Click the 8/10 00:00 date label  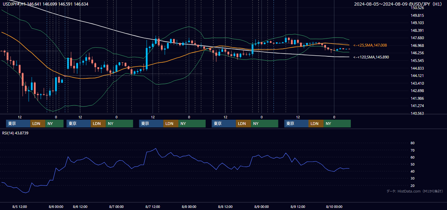[x=334, y=206]
